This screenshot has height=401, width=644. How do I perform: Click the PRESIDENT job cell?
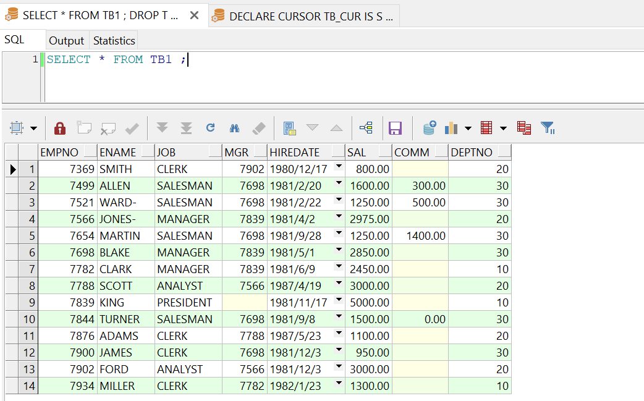pyautogui.click(x=189, y=303)
